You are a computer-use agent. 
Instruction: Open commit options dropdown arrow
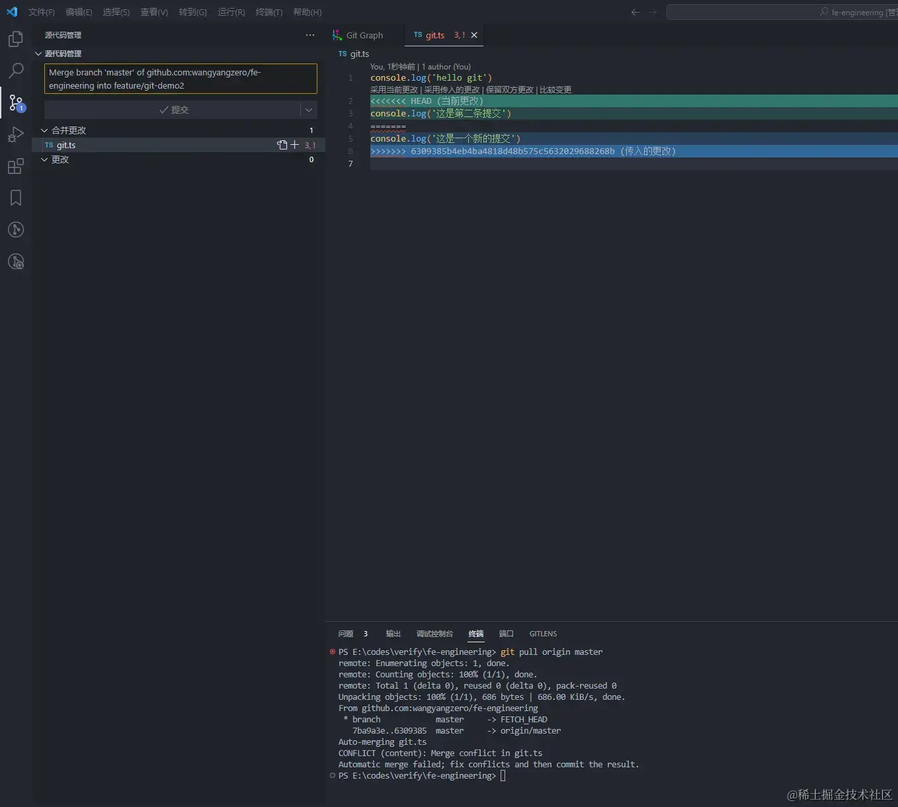309,110
